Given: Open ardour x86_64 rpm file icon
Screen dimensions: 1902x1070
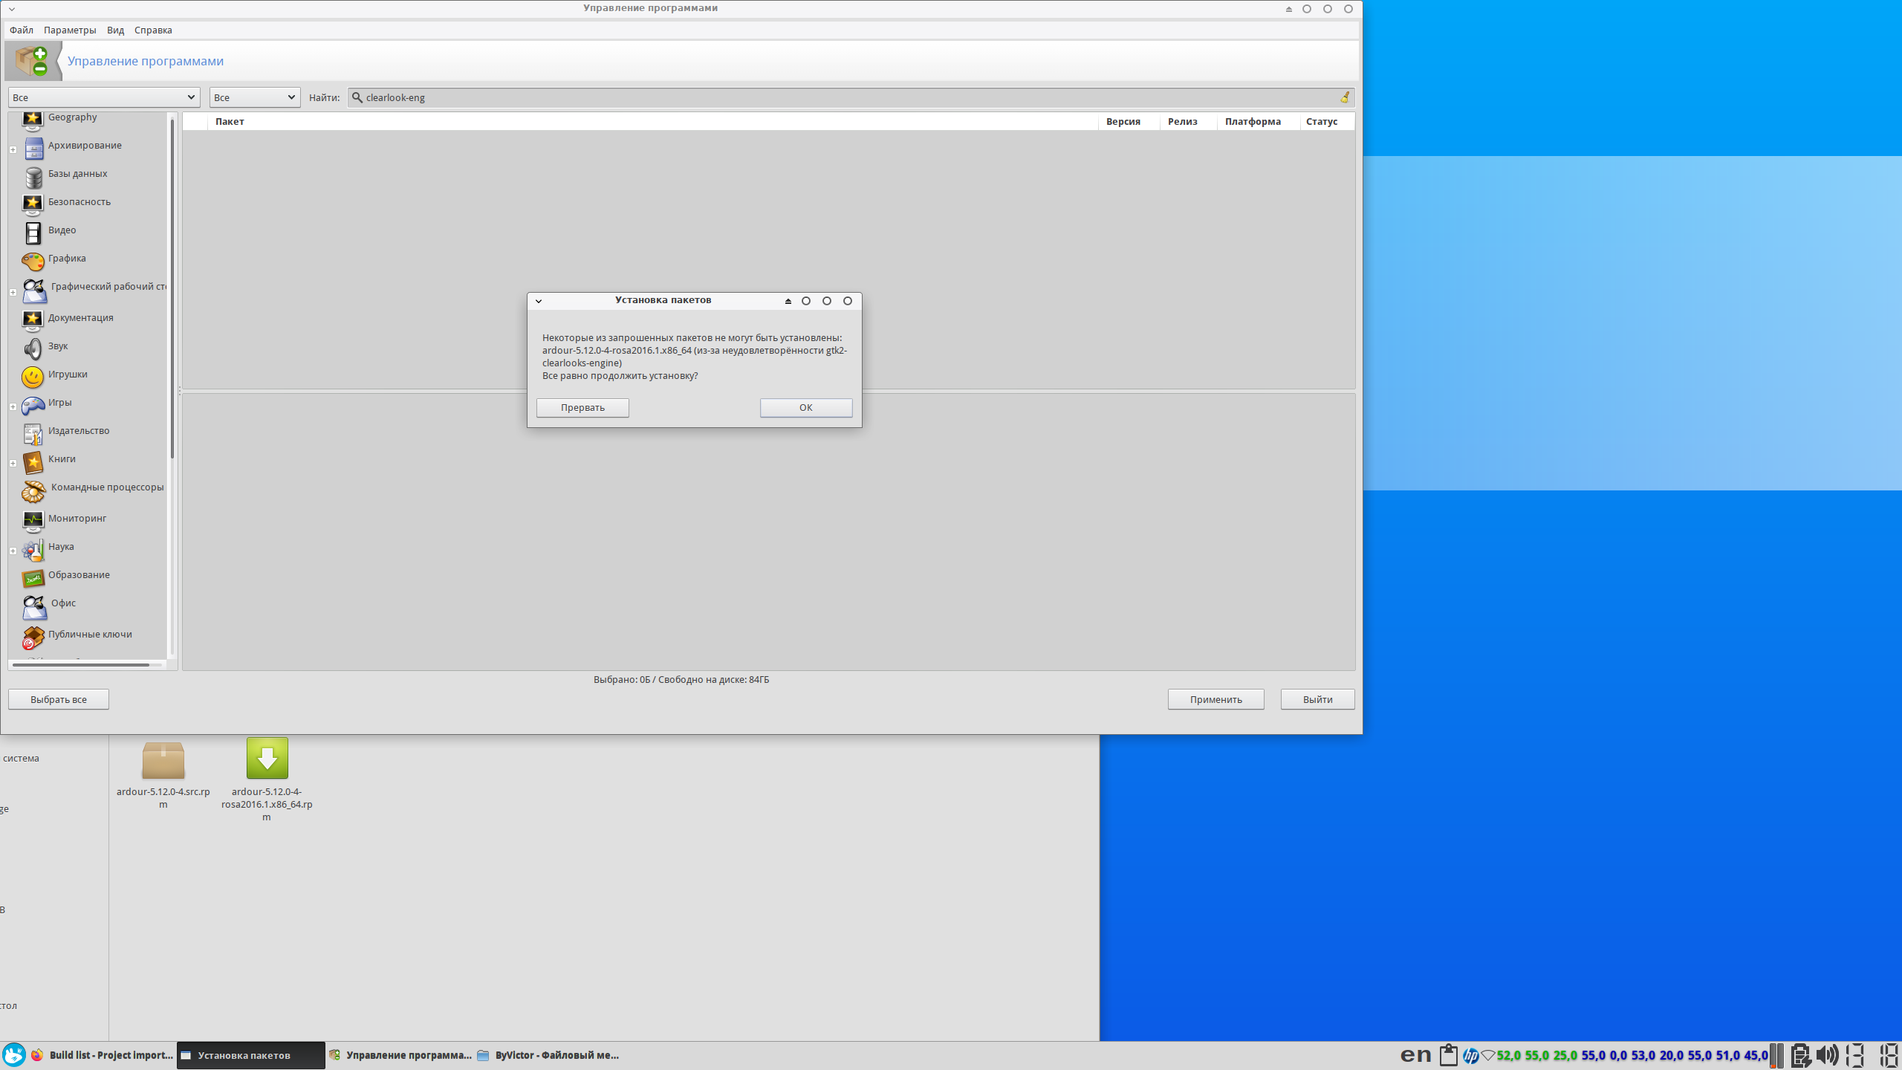Looking at the screenshot, I should pos(267,758).
